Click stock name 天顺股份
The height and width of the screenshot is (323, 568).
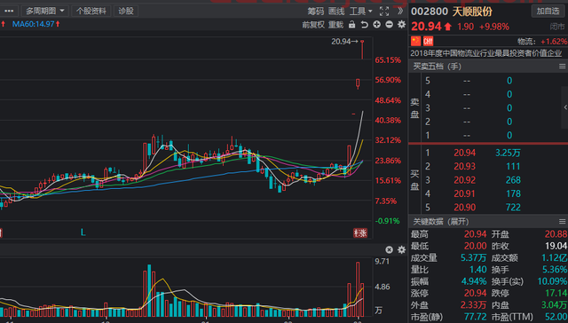click(x=472, y=12)
